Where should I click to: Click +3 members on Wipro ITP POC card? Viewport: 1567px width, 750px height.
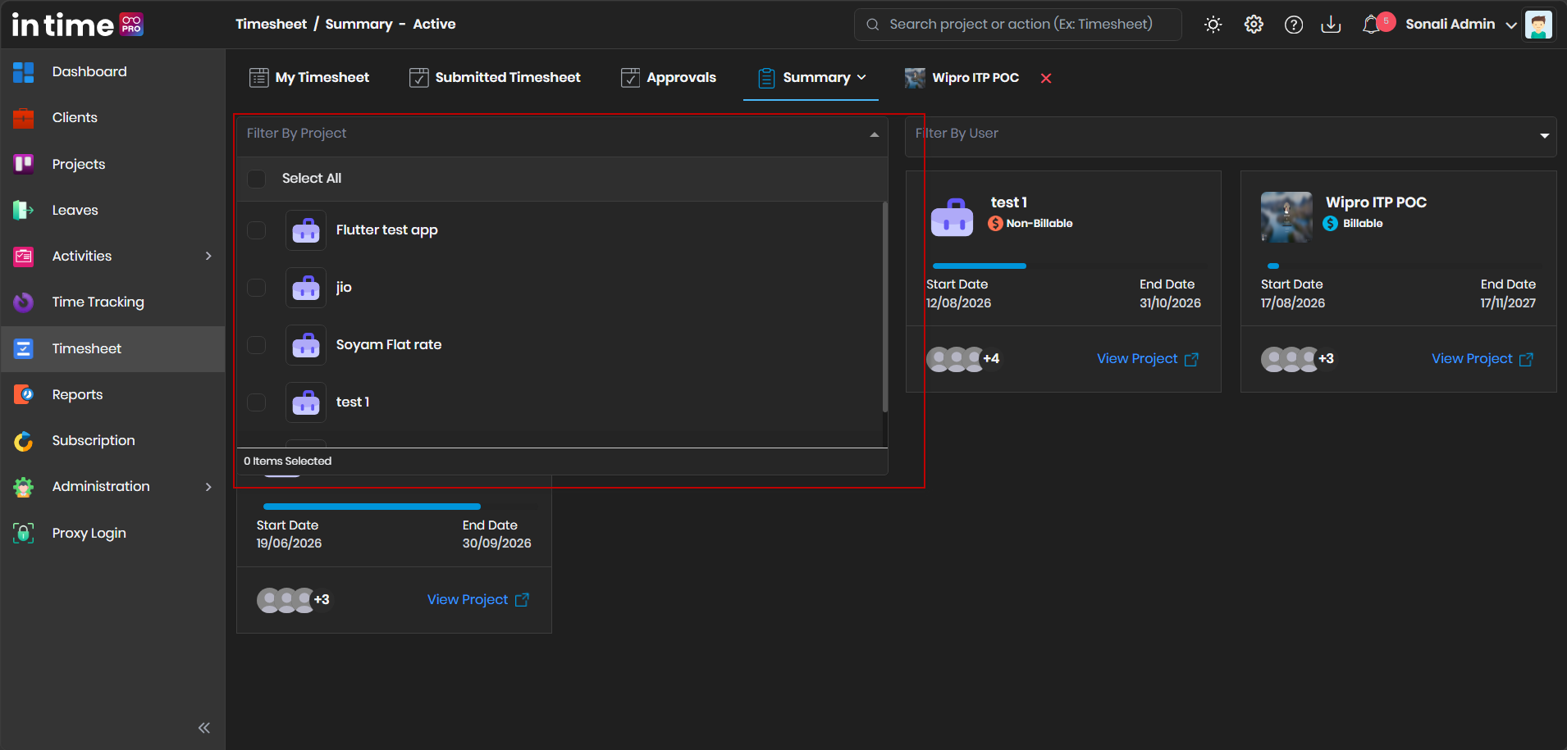tap(1326, 359)
